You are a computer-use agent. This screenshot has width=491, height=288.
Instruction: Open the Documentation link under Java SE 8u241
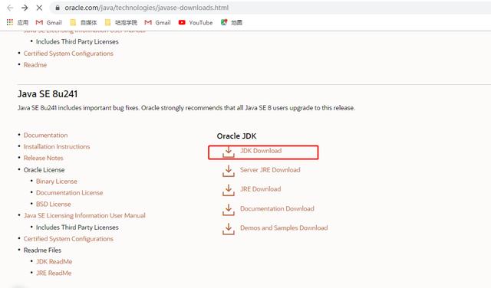click(x=46, y=135)
